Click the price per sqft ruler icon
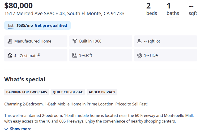This screenshot has height=137, width=204. [75, 55]
